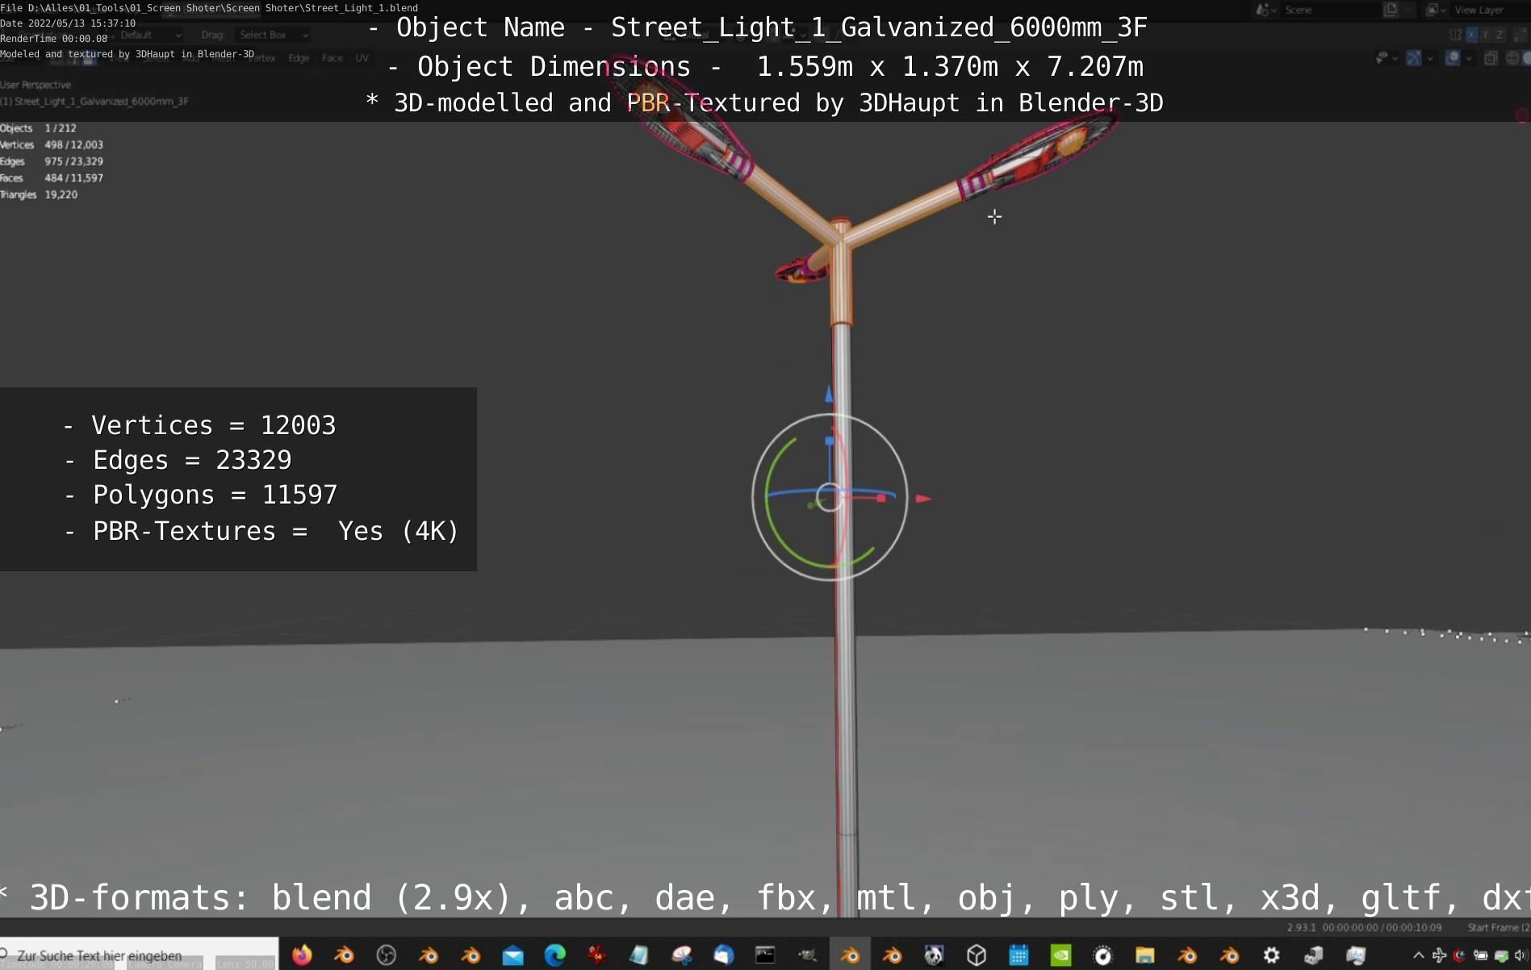1531x970 pixels.
Task: Click the Street_Light_1_Galvanized_6000mm_3F object label in viewport
Action: coord(94,102)
